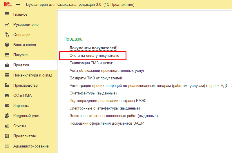Image resolution: width=232 pixels, height=153 pixels.
Task: Open the hamburger main menu
Action: [18, 5]
